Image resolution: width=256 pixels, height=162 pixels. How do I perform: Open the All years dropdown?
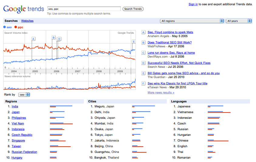point(239,21)
